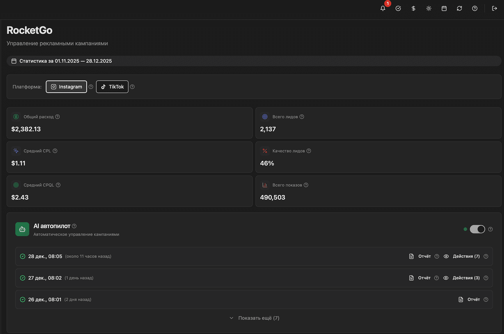Viewport: 504px width, 334px height.
Task: Log out using the exit icon
Action: (494, 8)
